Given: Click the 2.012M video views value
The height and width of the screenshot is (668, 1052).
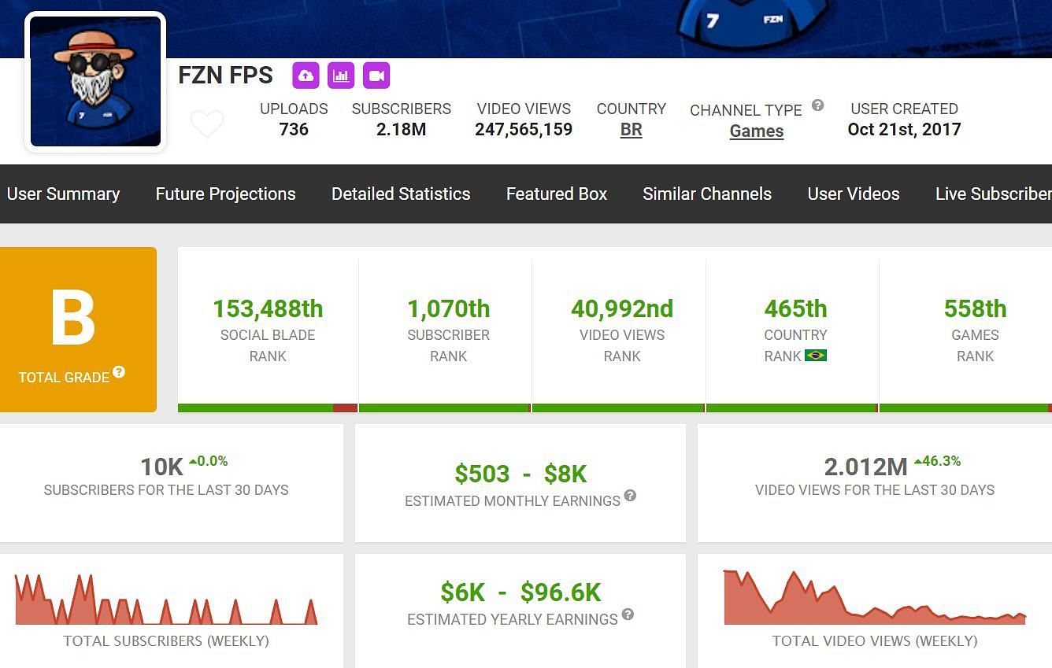Looking at the screenshot, I should click(865, 467).
